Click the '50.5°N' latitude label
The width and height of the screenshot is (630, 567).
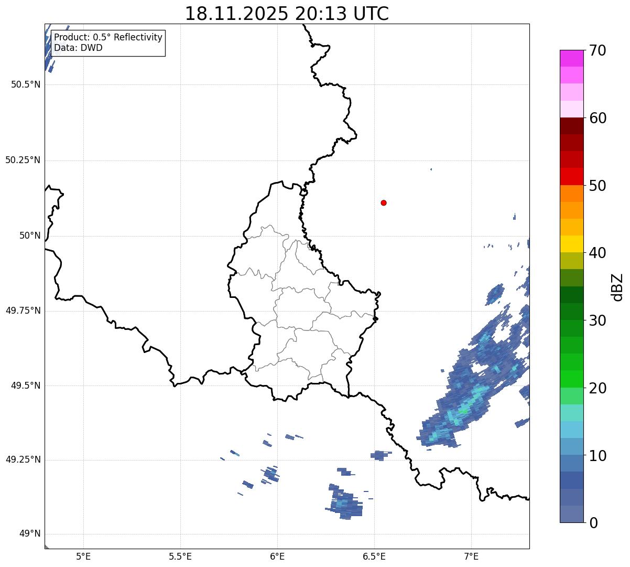click(x=26, y=84)
